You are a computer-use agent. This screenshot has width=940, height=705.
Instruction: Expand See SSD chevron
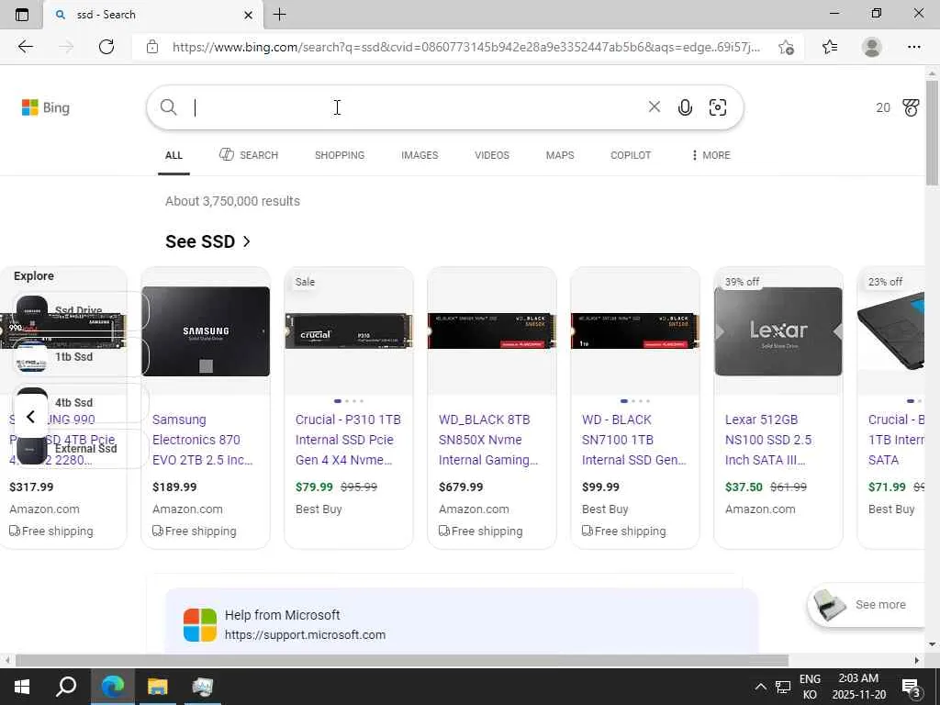pyautogui.click(x=246, y=241)
